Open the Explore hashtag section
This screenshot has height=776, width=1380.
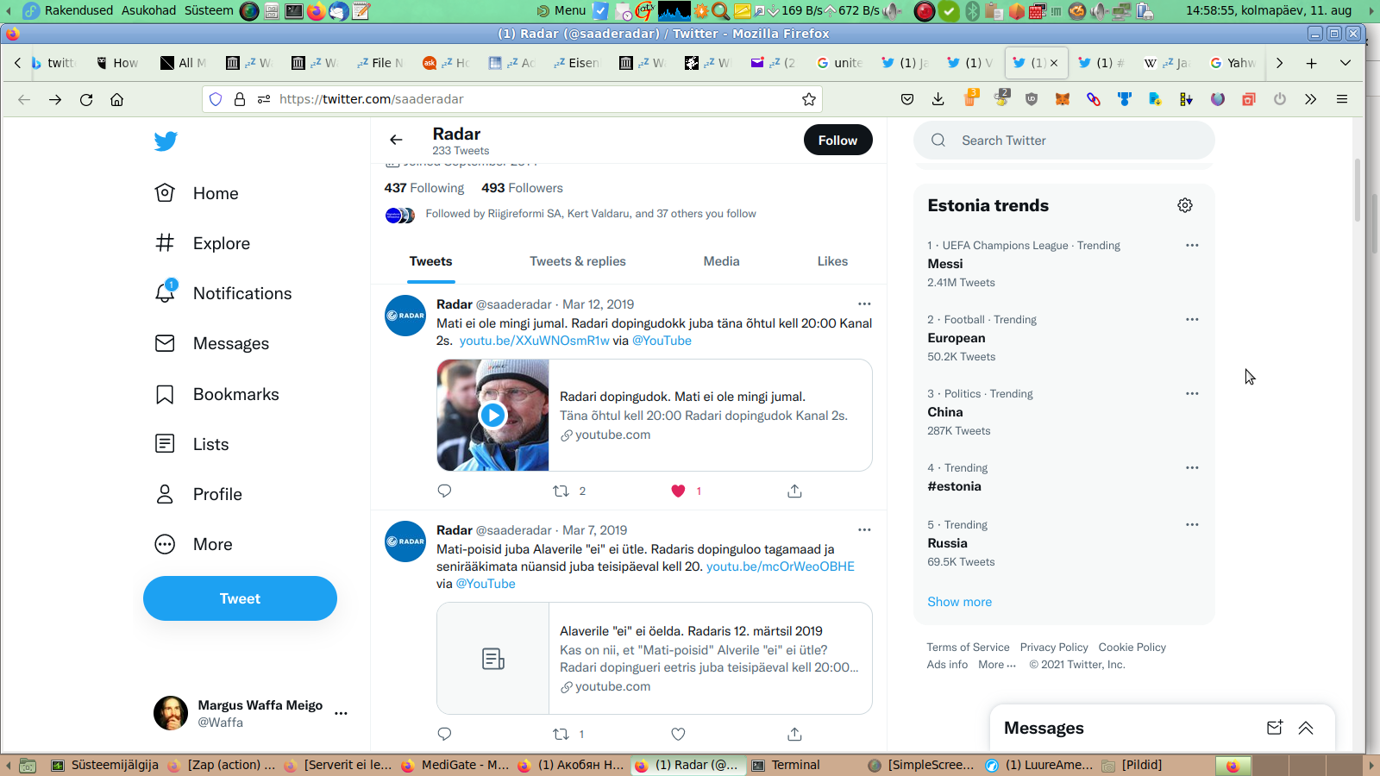click(x=202, y=243)
